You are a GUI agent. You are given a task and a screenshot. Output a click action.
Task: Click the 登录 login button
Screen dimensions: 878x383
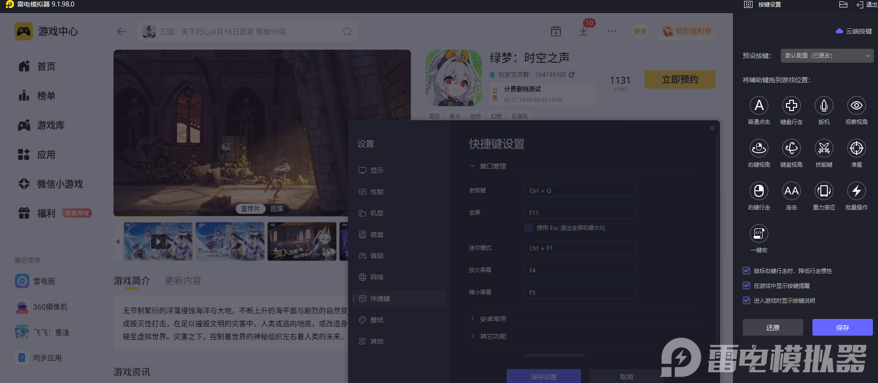(x=640, y=31)
